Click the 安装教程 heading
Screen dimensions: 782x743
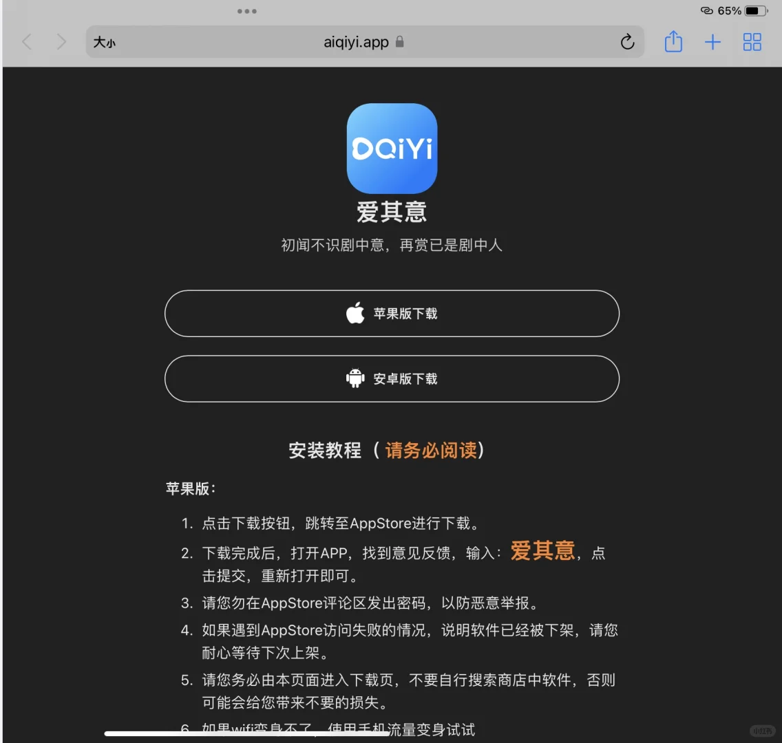pos(325,451)
